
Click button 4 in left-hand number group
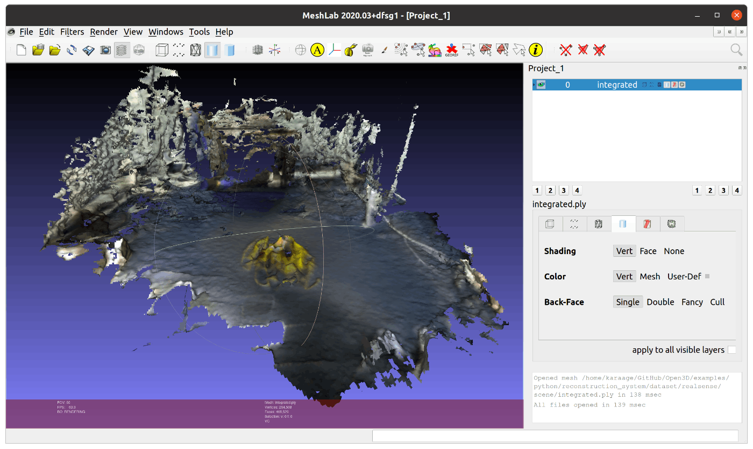pyautogui.click(x=577, y=190)
